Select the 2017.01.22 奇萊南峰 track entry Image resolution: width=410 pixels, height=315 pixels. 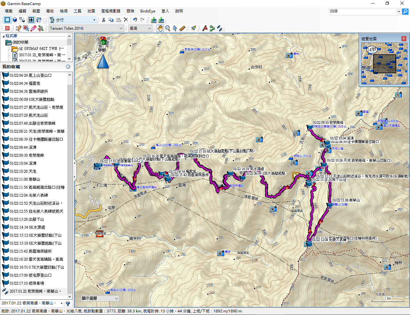point(34,291)
